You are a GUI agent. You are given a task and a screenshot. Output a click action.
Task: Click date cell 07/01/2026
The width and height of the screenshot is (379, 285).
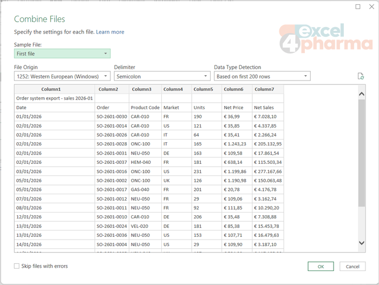click(x=55, y=199)
